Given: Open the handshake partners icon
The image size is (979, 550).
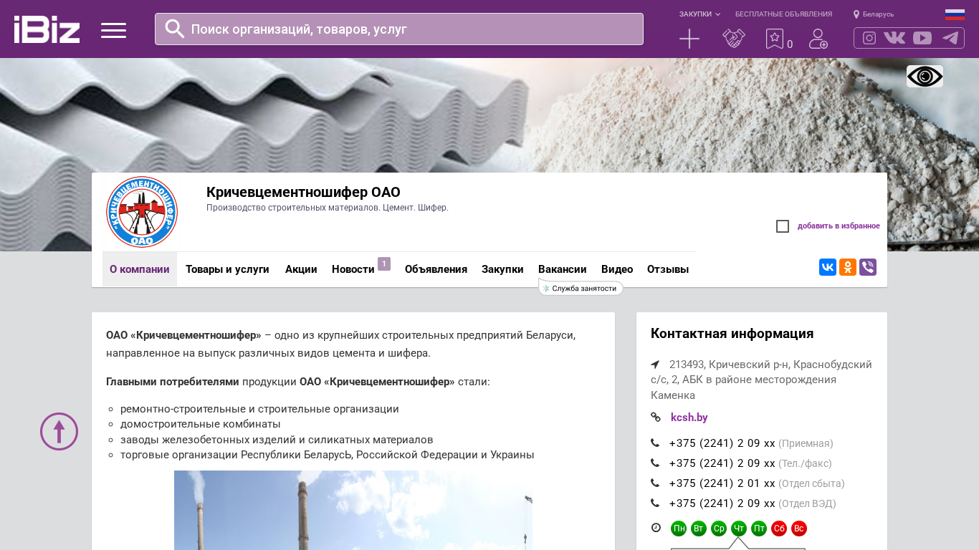Looking at the screenshot, I should 734,39.
